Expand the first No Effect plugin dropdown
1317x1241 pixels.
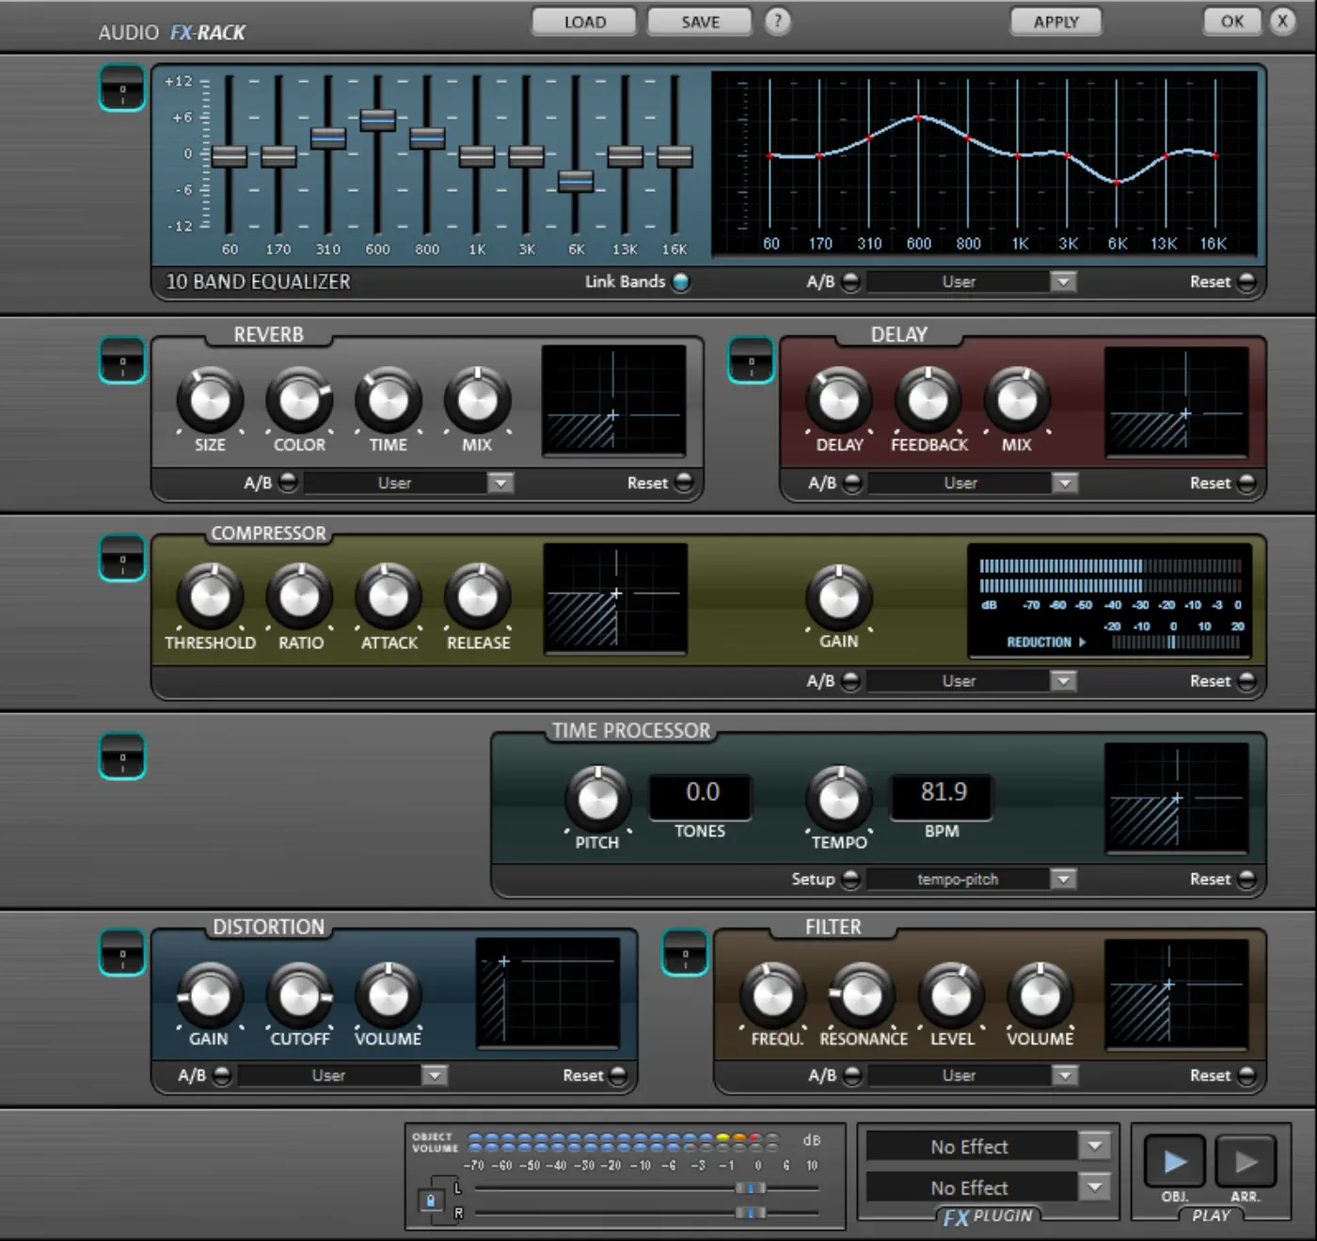point(1094,1146)
